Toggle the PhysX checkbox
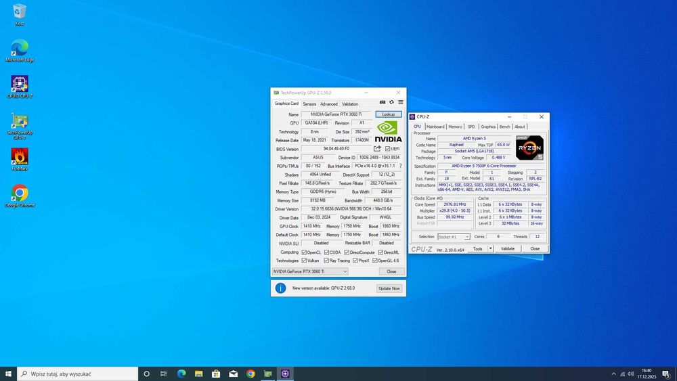 tap(355, 261)
